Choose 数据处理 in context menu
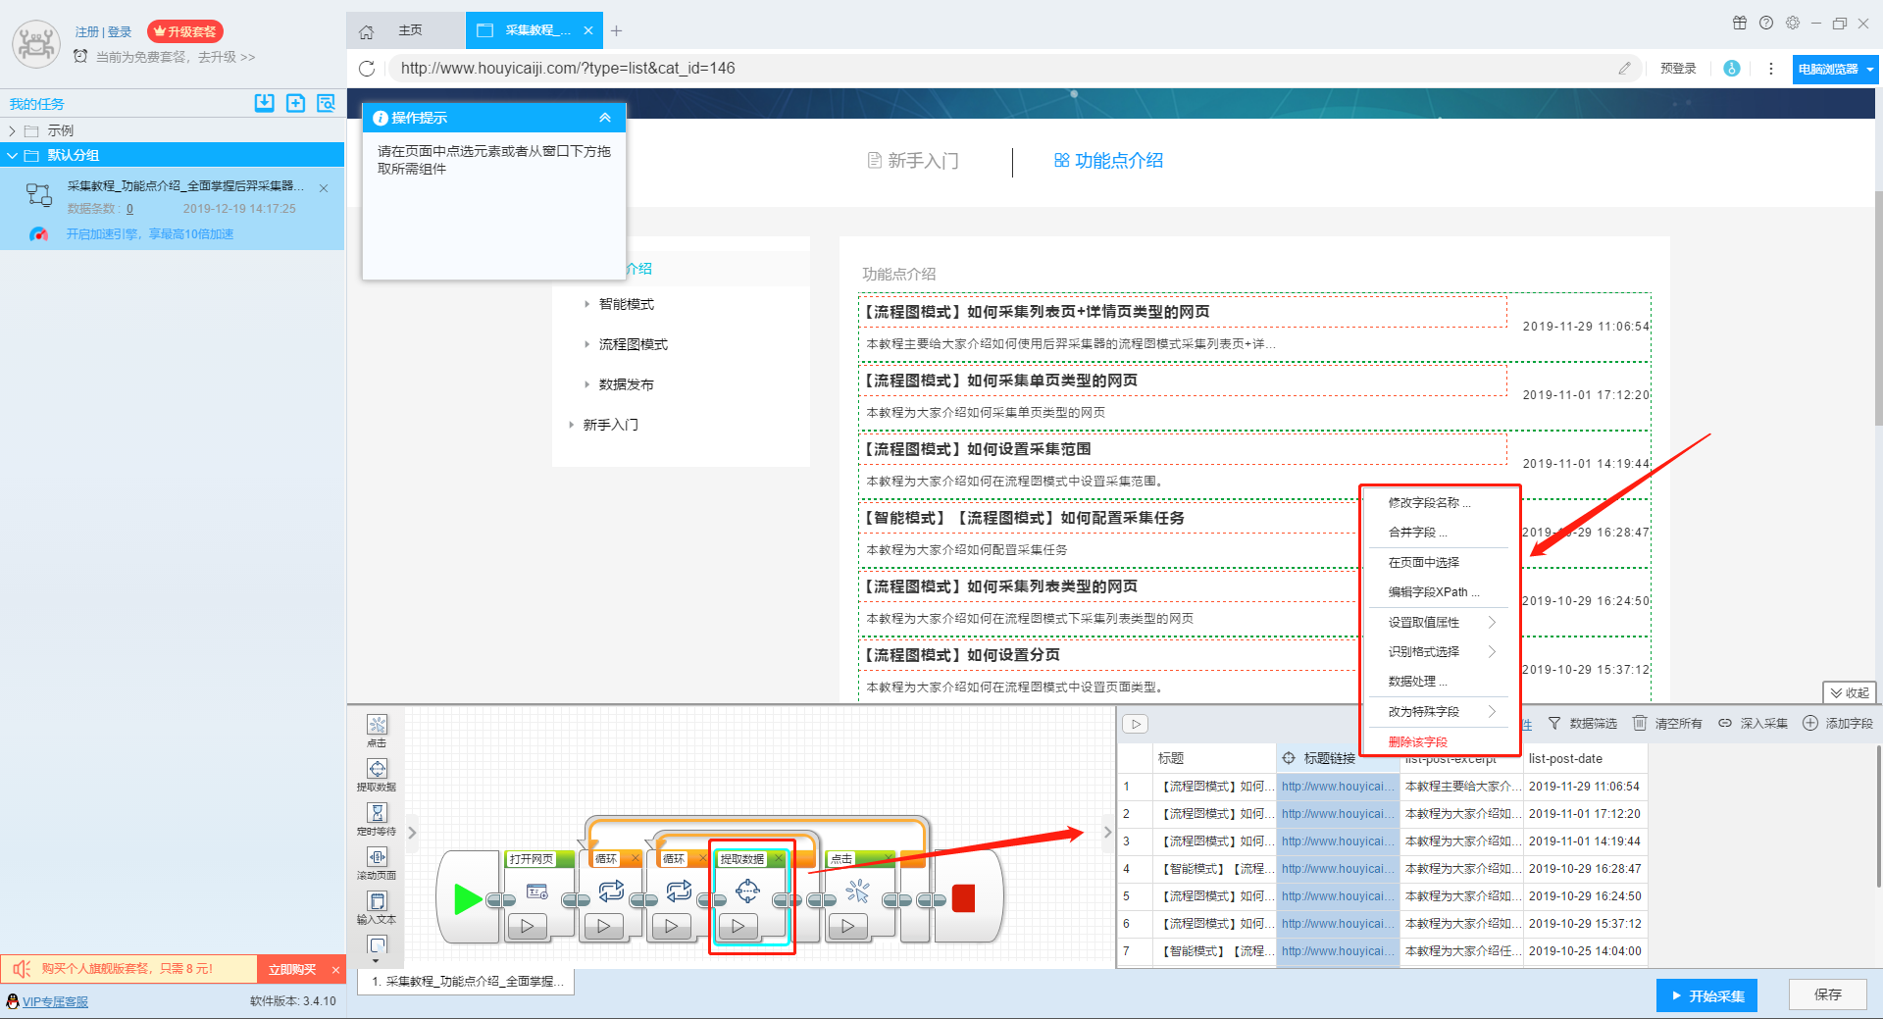The image size is (1883, 1019). click(x=1417, y=681)
